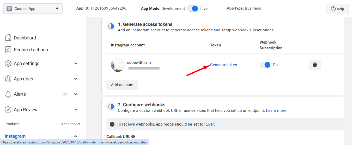
Task: Click the Live mode info notice icon
Action: click(x=112, y=124)
